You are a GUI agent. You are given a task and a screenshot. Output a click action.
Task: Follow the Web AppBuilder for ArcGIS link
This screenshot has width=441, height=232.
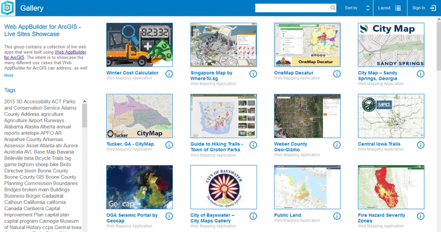[45, 55]
